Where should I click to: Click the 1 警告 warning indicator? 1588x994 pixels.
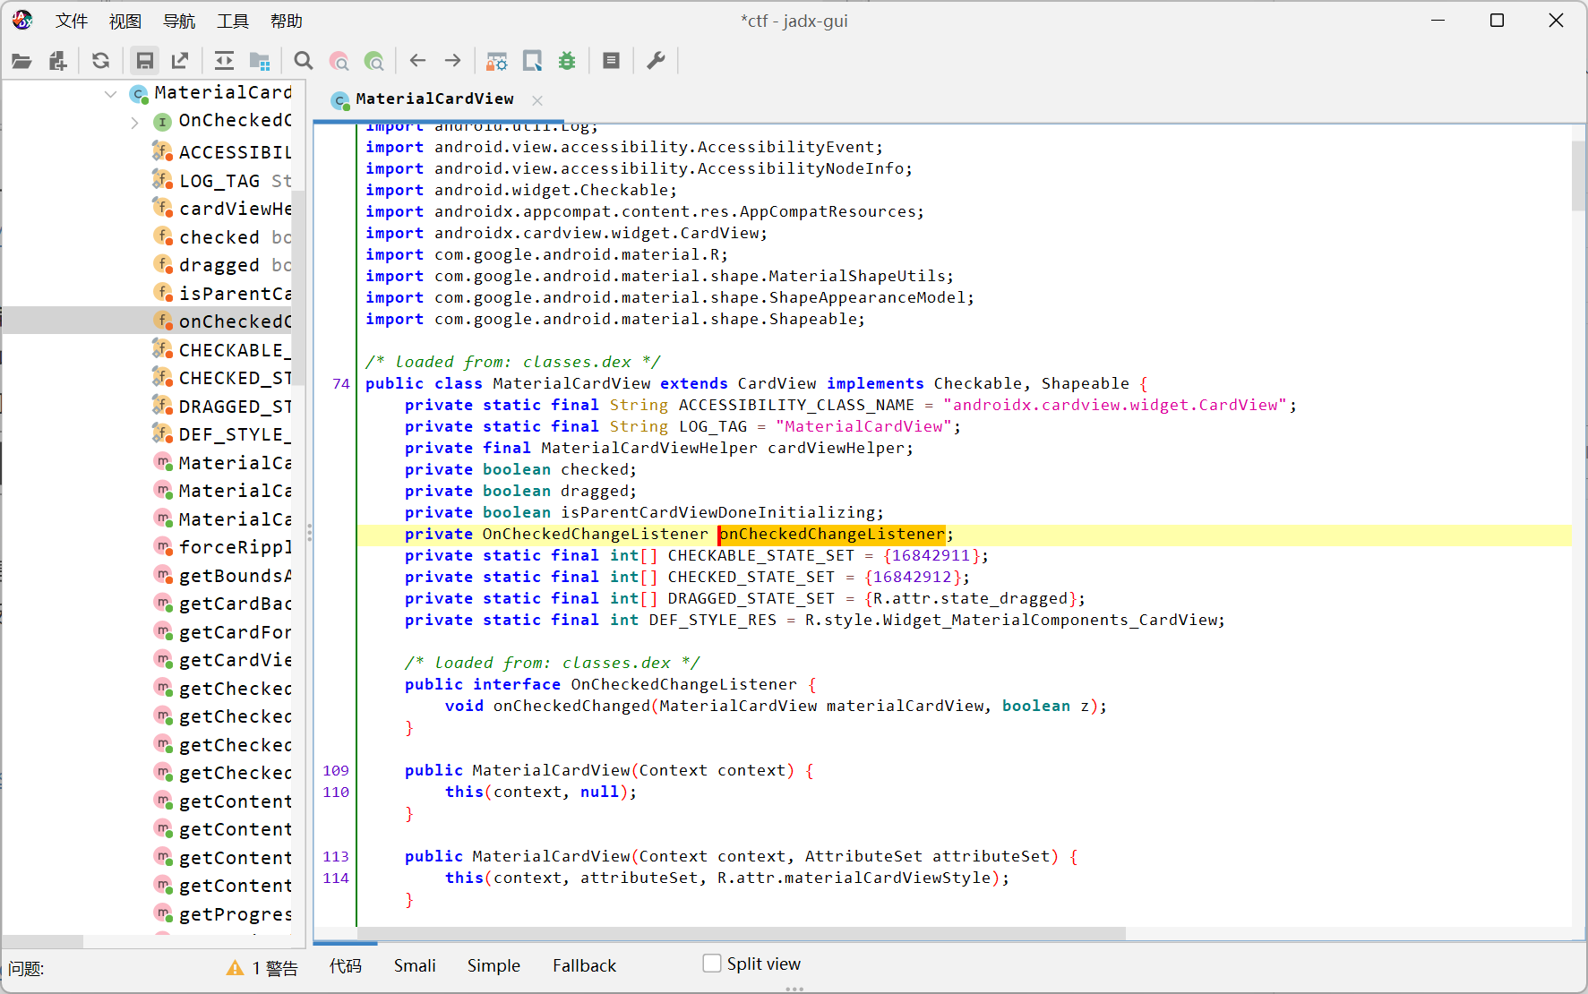coord(262,968)
